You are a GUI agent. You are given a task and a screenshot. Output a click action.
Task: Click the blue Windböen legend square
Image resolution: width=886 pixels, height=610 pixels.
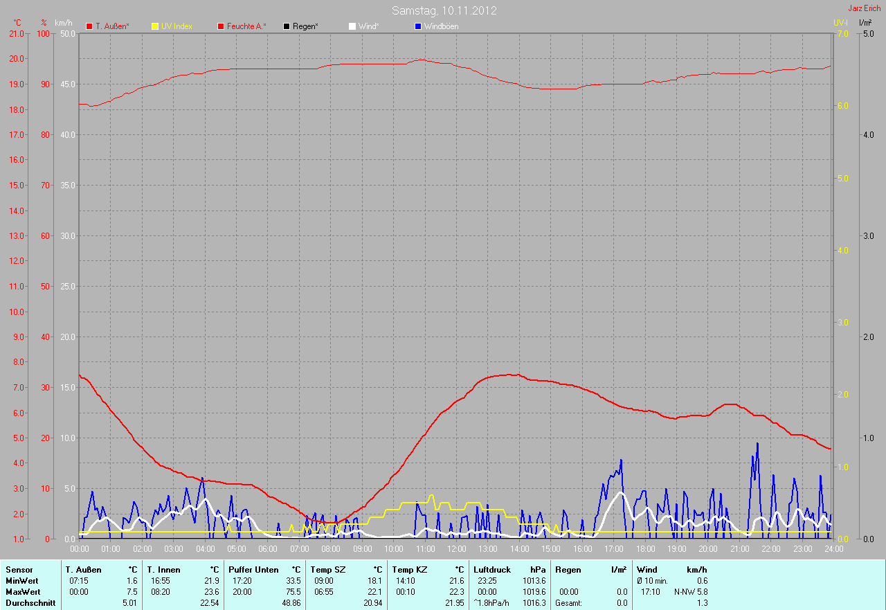418,26
